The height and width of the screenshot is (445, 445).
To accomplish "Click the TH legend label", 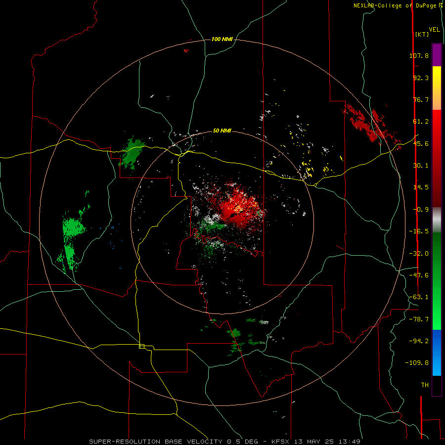I will click(425, 385).
